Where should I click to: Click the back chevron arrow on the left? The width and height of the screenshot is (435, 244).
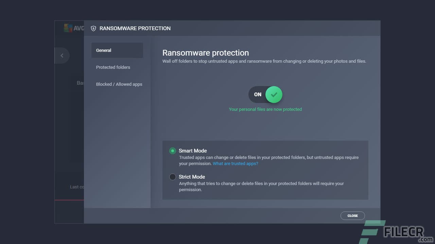click(x=62, y=55)
